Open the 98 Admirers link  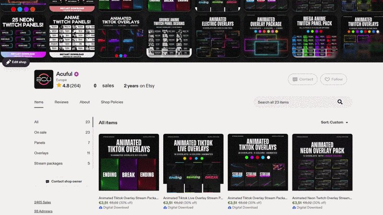point(43,211)
